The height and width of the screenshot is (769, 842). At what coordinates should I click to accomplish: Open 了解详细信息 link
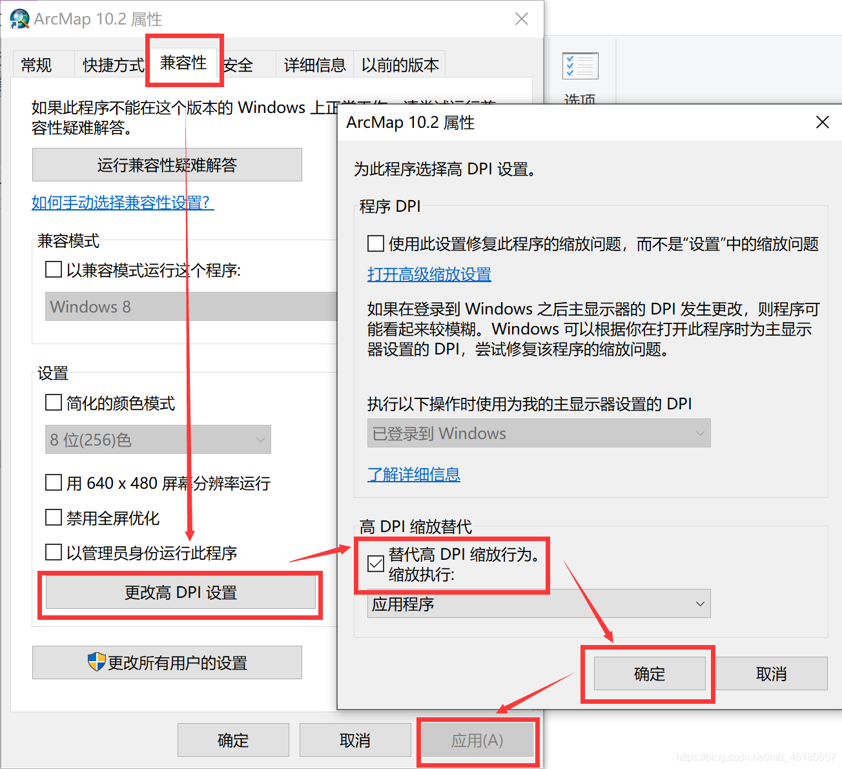414,474
